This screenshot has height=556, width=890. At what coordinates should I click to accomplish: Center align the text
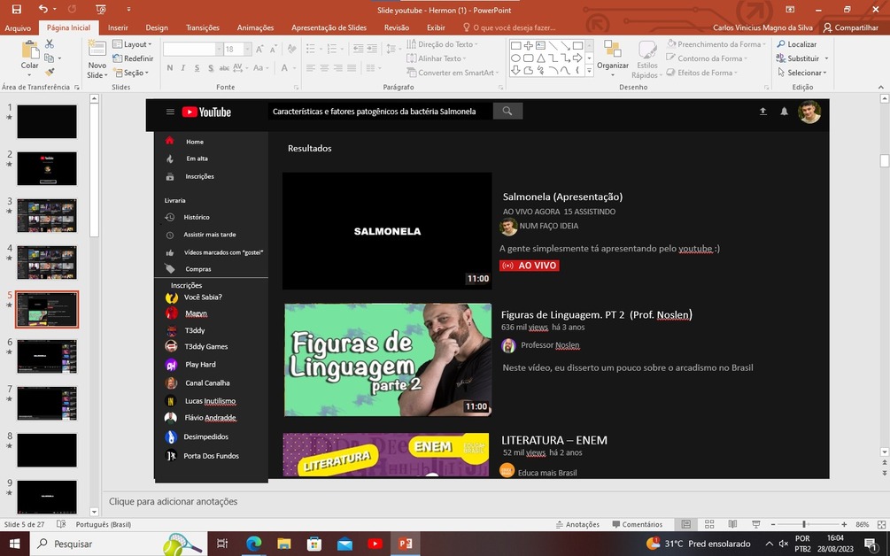pos(324,67)
